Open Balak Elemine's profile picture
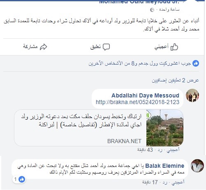The image size is (206, 190). point(197,166)
